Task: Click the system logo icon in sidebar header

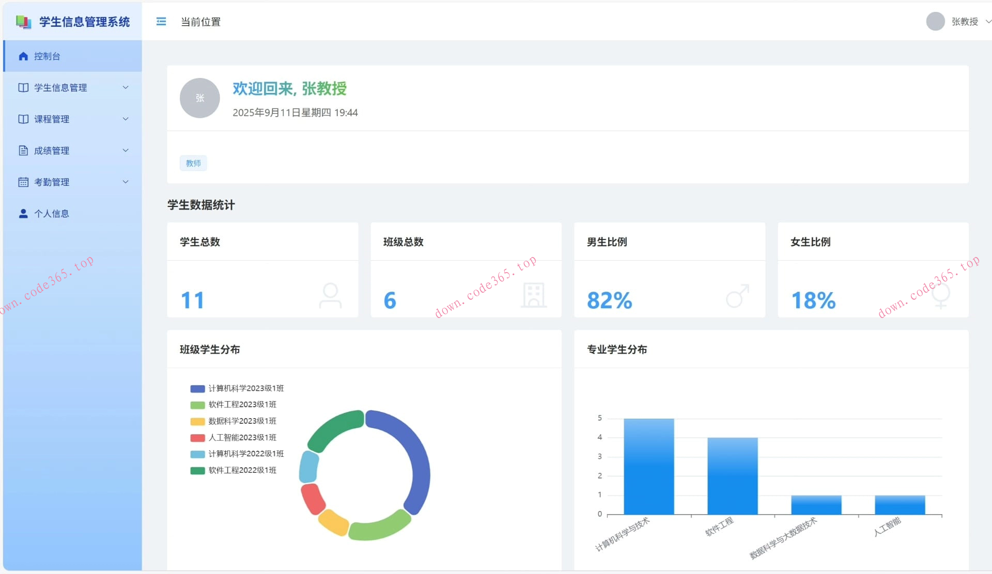Action: (x=23, y=22)
